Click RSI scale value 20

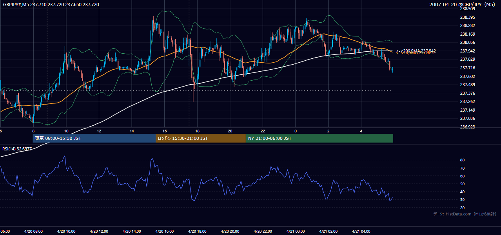coord(463,208)
